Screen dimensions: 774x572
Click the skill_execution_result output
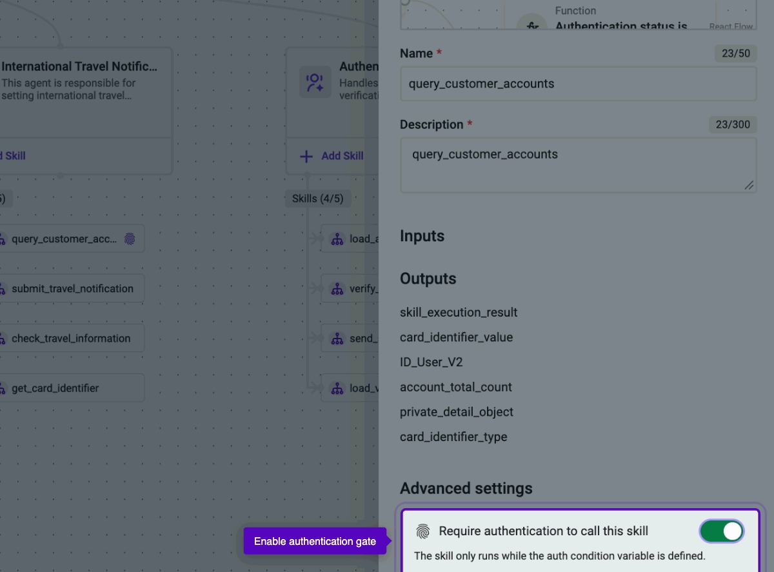click(459, 312)
